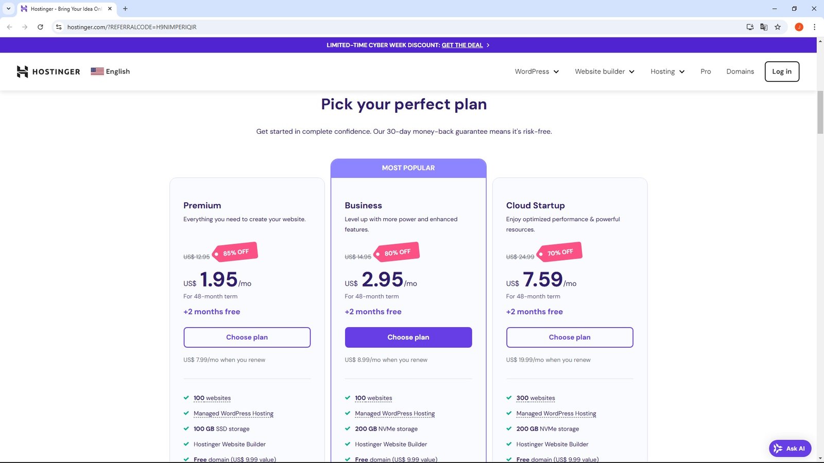Click the install app icon in address bar

point(750,27)
